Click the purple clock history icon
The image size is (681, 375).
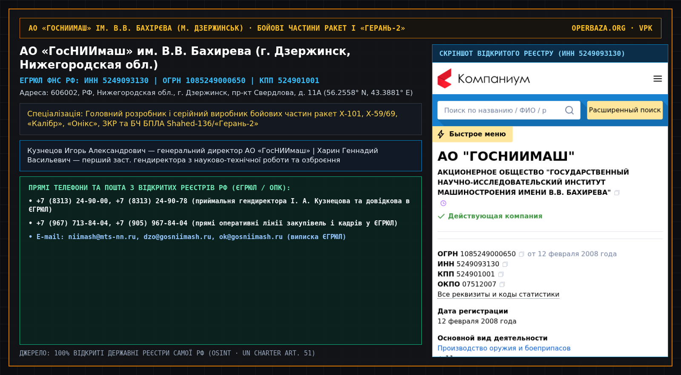(x=443, y=203)
